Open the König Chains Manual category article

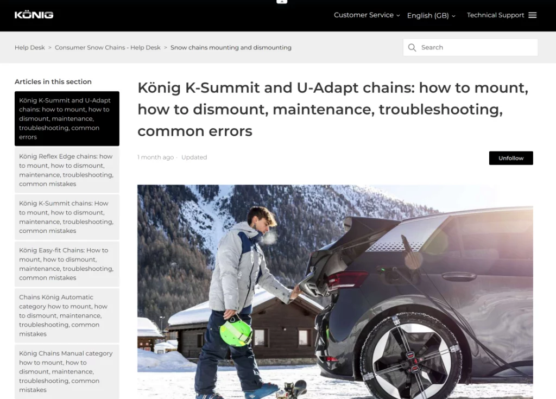67,371
